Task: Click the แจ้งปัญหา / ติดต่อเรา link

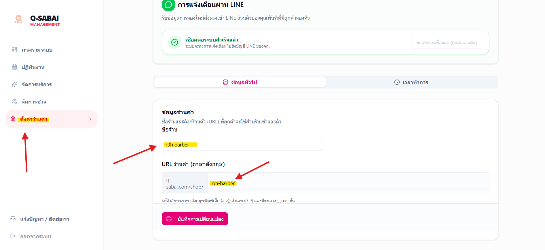Action: pyautogui.click(x=45, y=219)
